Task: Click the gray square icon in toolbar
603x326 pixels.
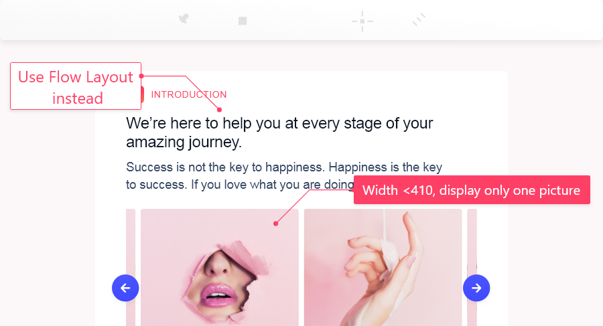Action: [x=243, y=21]
